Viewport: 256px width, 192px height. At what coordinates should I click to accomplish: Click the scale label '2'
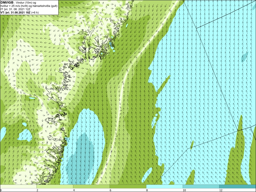(37, 190)
